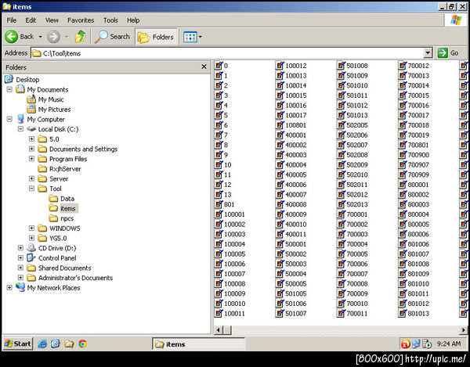Screen dimensions: 470x367
Task: Launch Internet Explorer from quick launch
Action: coord(42,344)
